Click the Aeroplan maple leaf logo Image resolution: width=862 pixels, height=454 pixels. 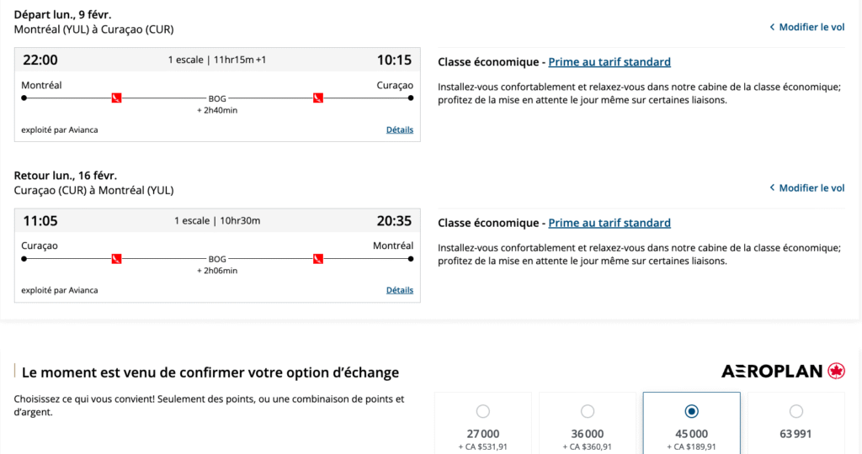(836, 371)
